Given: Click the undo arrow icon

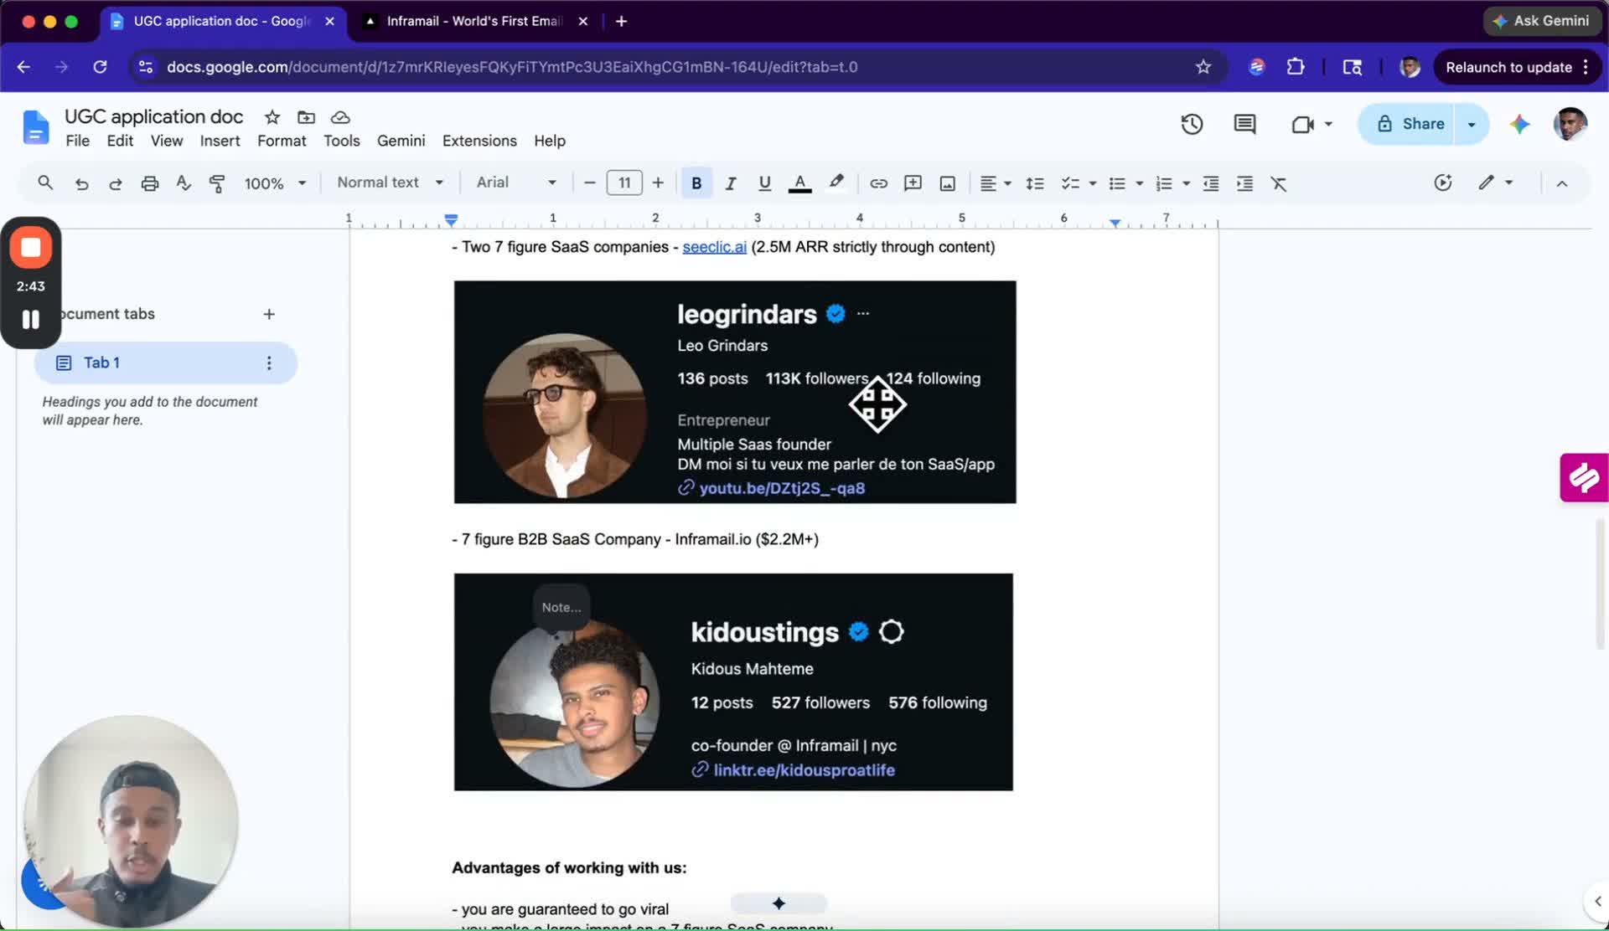Looking at the screenshot, I should [81, 183].
